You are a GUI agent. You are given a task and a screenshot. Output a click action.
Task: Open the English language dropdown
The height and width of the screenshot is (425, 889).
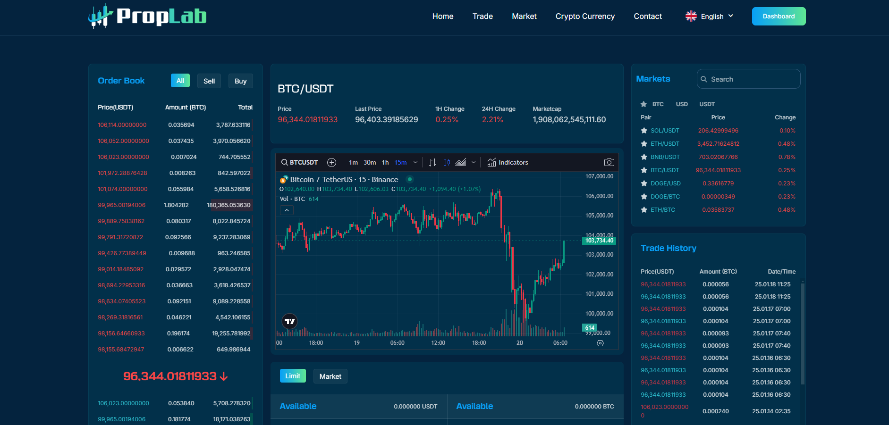click(x=710, y=17)
